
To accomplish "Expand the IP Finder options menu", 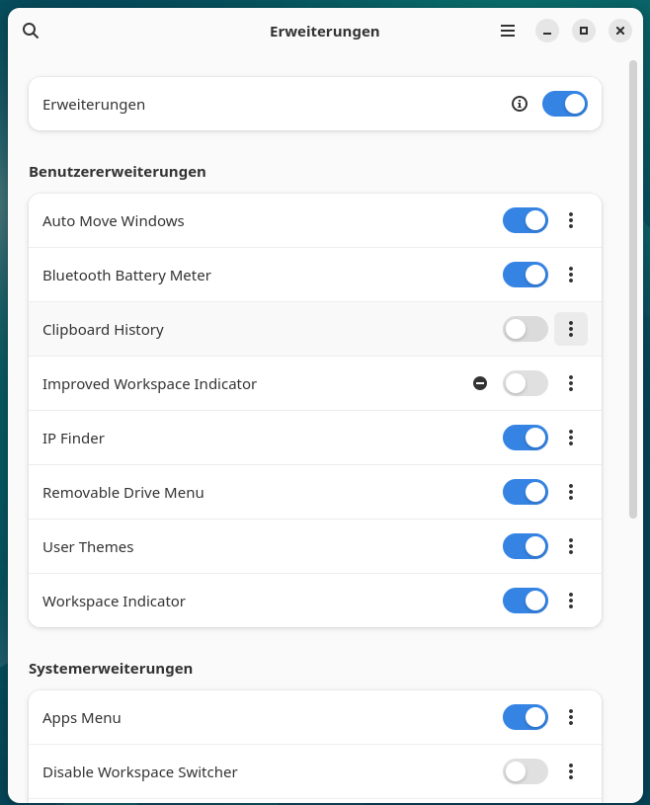I will pyautogui.click(x=571, y=438).
